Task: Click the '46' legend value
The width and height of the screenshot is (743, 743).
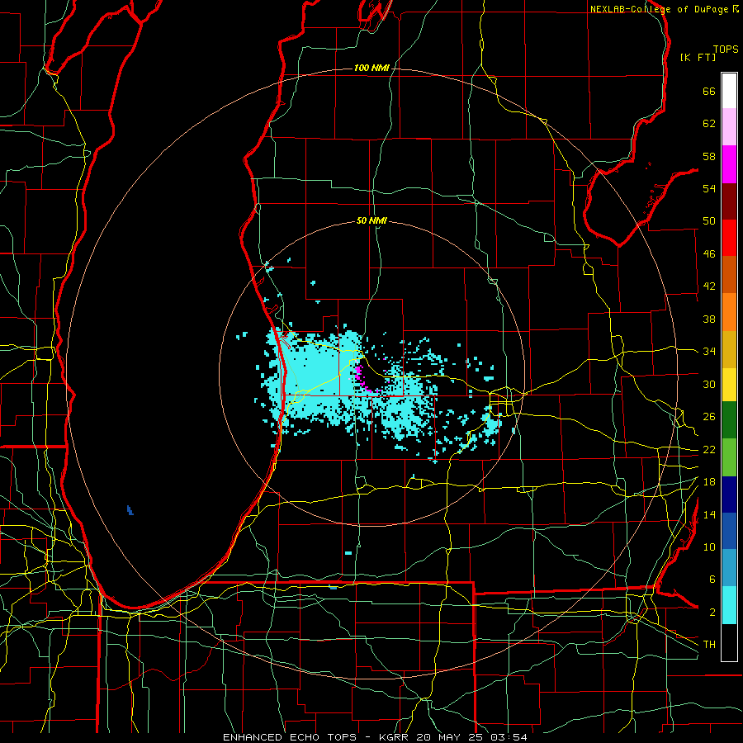Action: point(709,254)
